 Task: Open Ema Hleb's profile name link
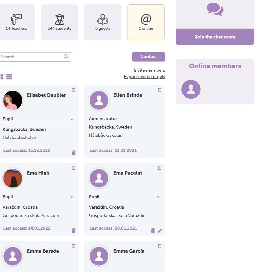point(38,173)
